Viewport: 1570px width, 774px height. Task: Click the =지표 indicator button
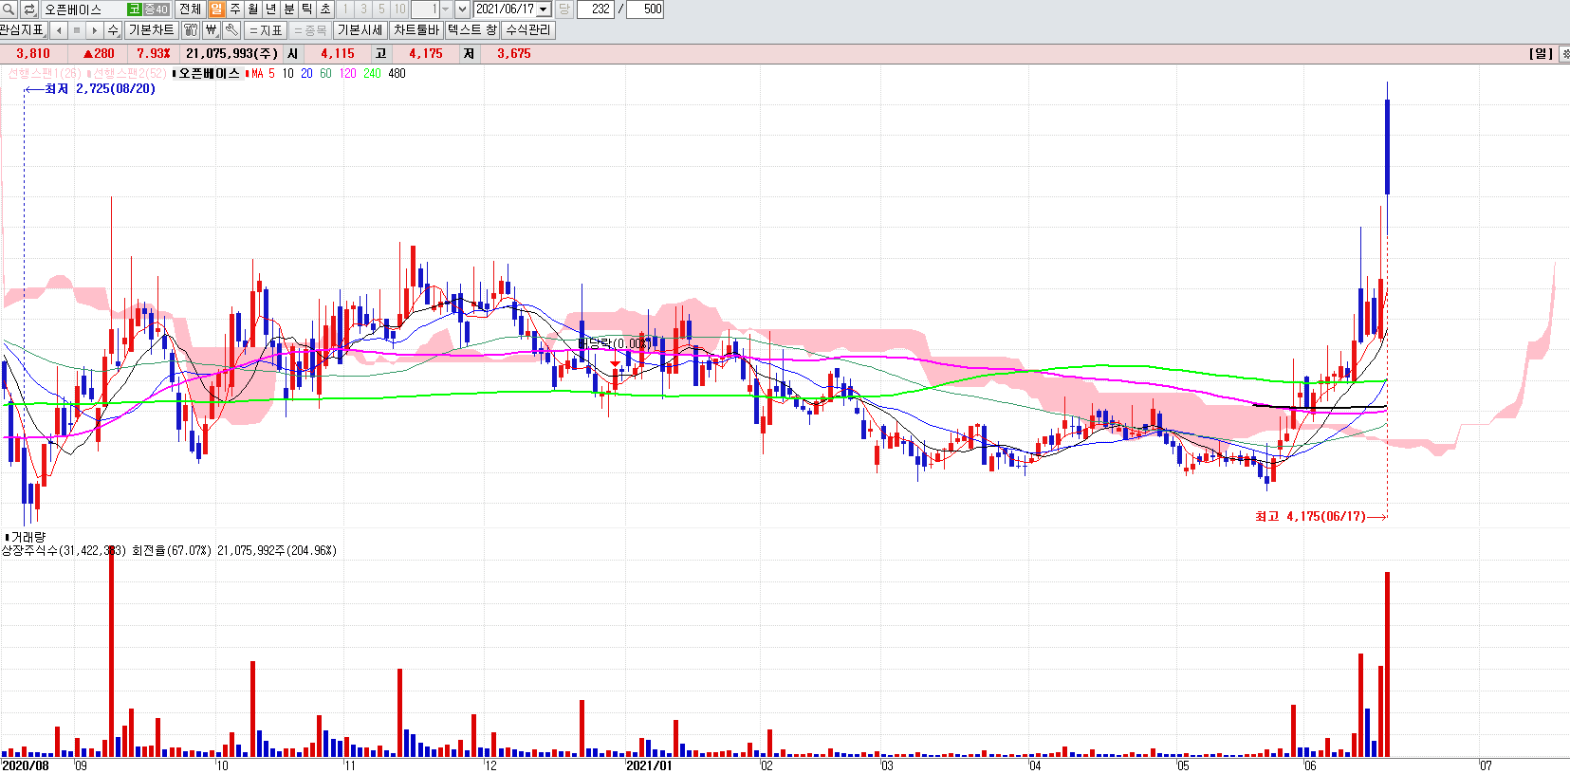pos(266,30)
